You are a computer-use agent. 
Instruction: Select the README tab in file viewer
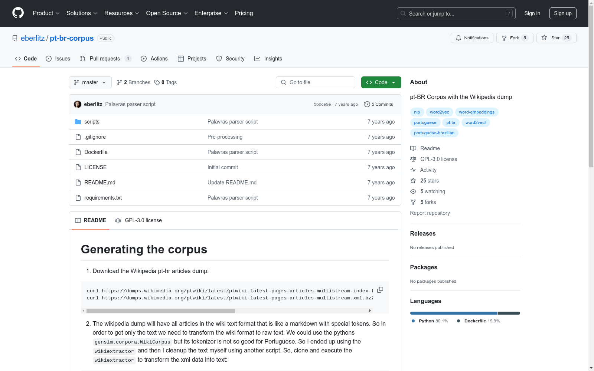91,220
